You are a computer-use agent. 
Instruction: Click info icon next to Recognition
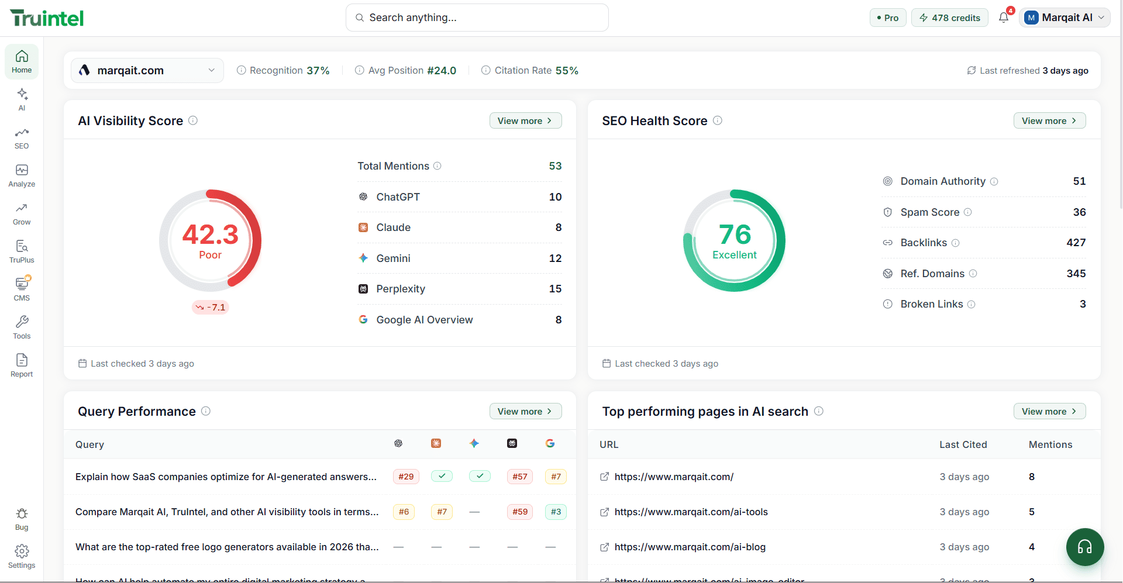pyautogui.click(x=241, y=70)
